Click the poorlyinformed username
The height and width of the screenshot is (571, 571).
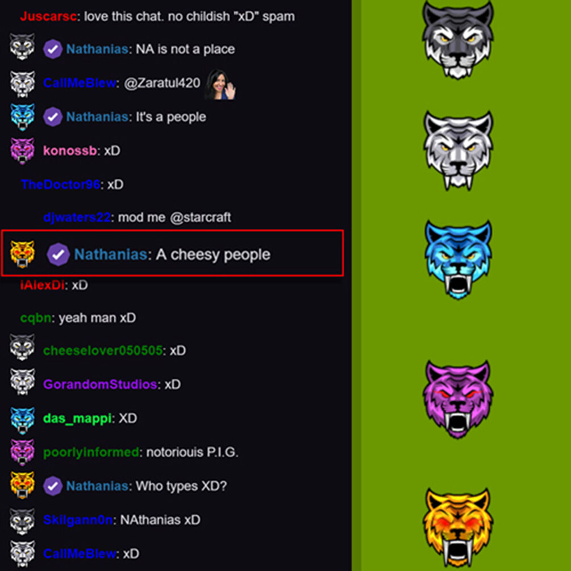[x=91, y=452]
